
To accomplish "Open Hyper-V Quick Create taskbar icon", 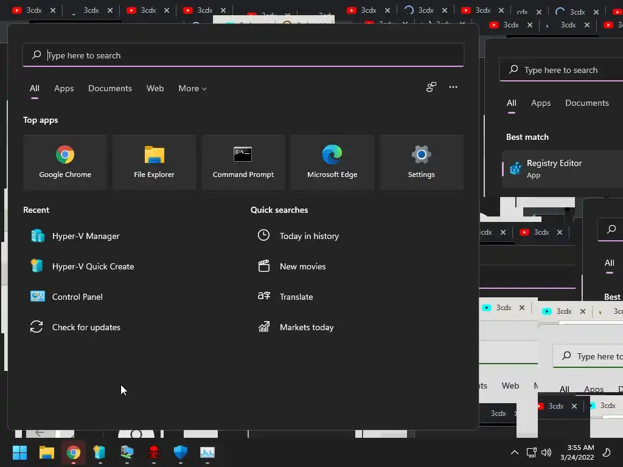I will [x=100, y=452].
